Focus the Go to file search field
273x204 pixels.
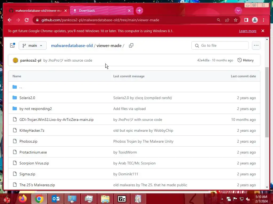[x=220, y=45]
